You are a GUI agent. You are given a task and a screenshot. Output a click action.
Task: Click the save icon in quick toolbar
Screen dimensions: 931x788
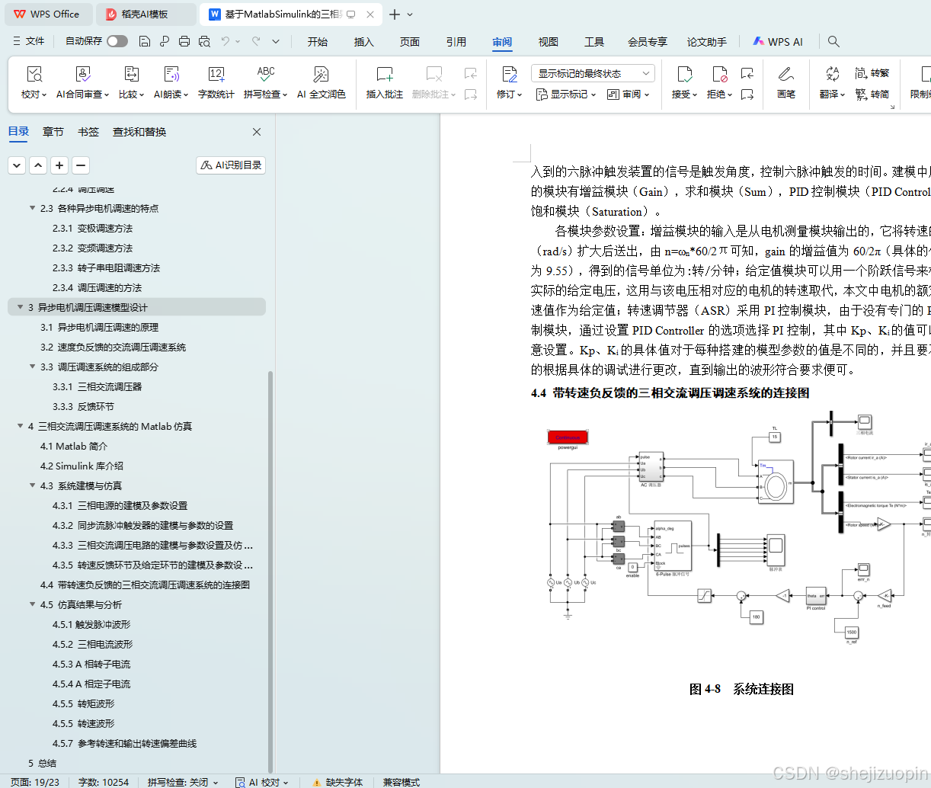tap(145, 41)
